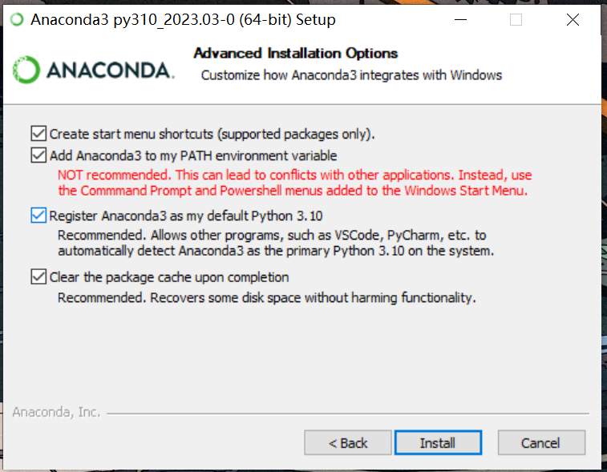Untick Clear the package cache upon completion

pyautogui.click(x=38, y=277)
